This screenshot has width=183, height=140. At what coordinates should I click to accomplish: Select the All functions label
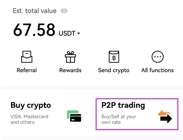[158, 70]
